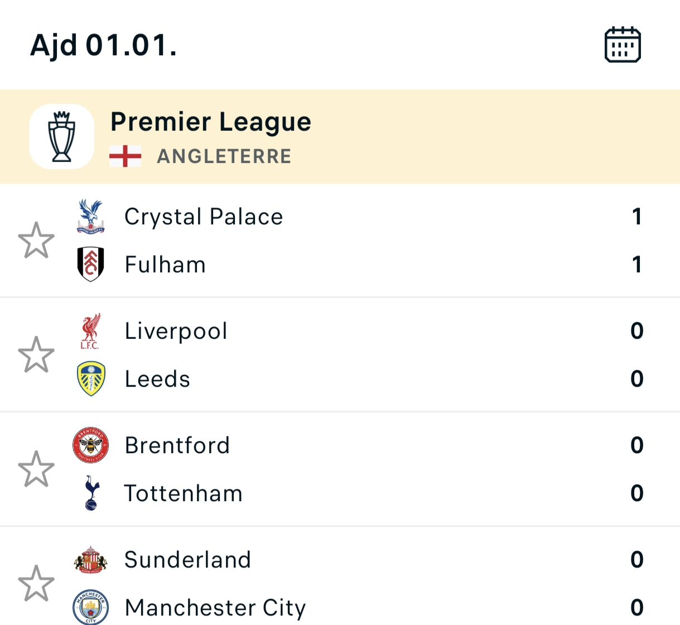The height and width of the screenshot is (625, 680).
Task: Click the England flag next to ANGLETERRE
Action: tap(125, 156)
